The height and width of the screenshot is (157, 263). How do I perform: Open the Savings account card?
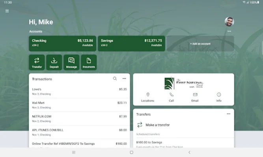pos(131,43)
